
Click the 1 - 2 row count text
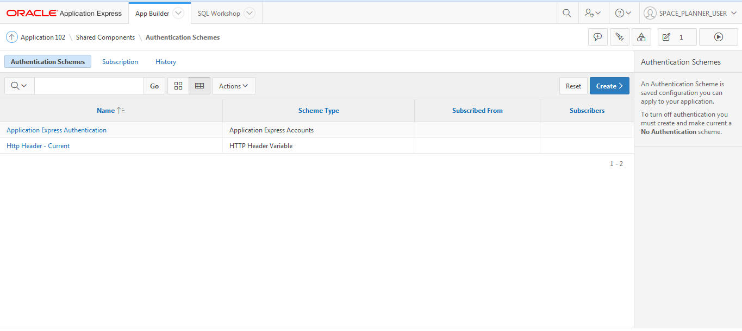pos(616,163)
